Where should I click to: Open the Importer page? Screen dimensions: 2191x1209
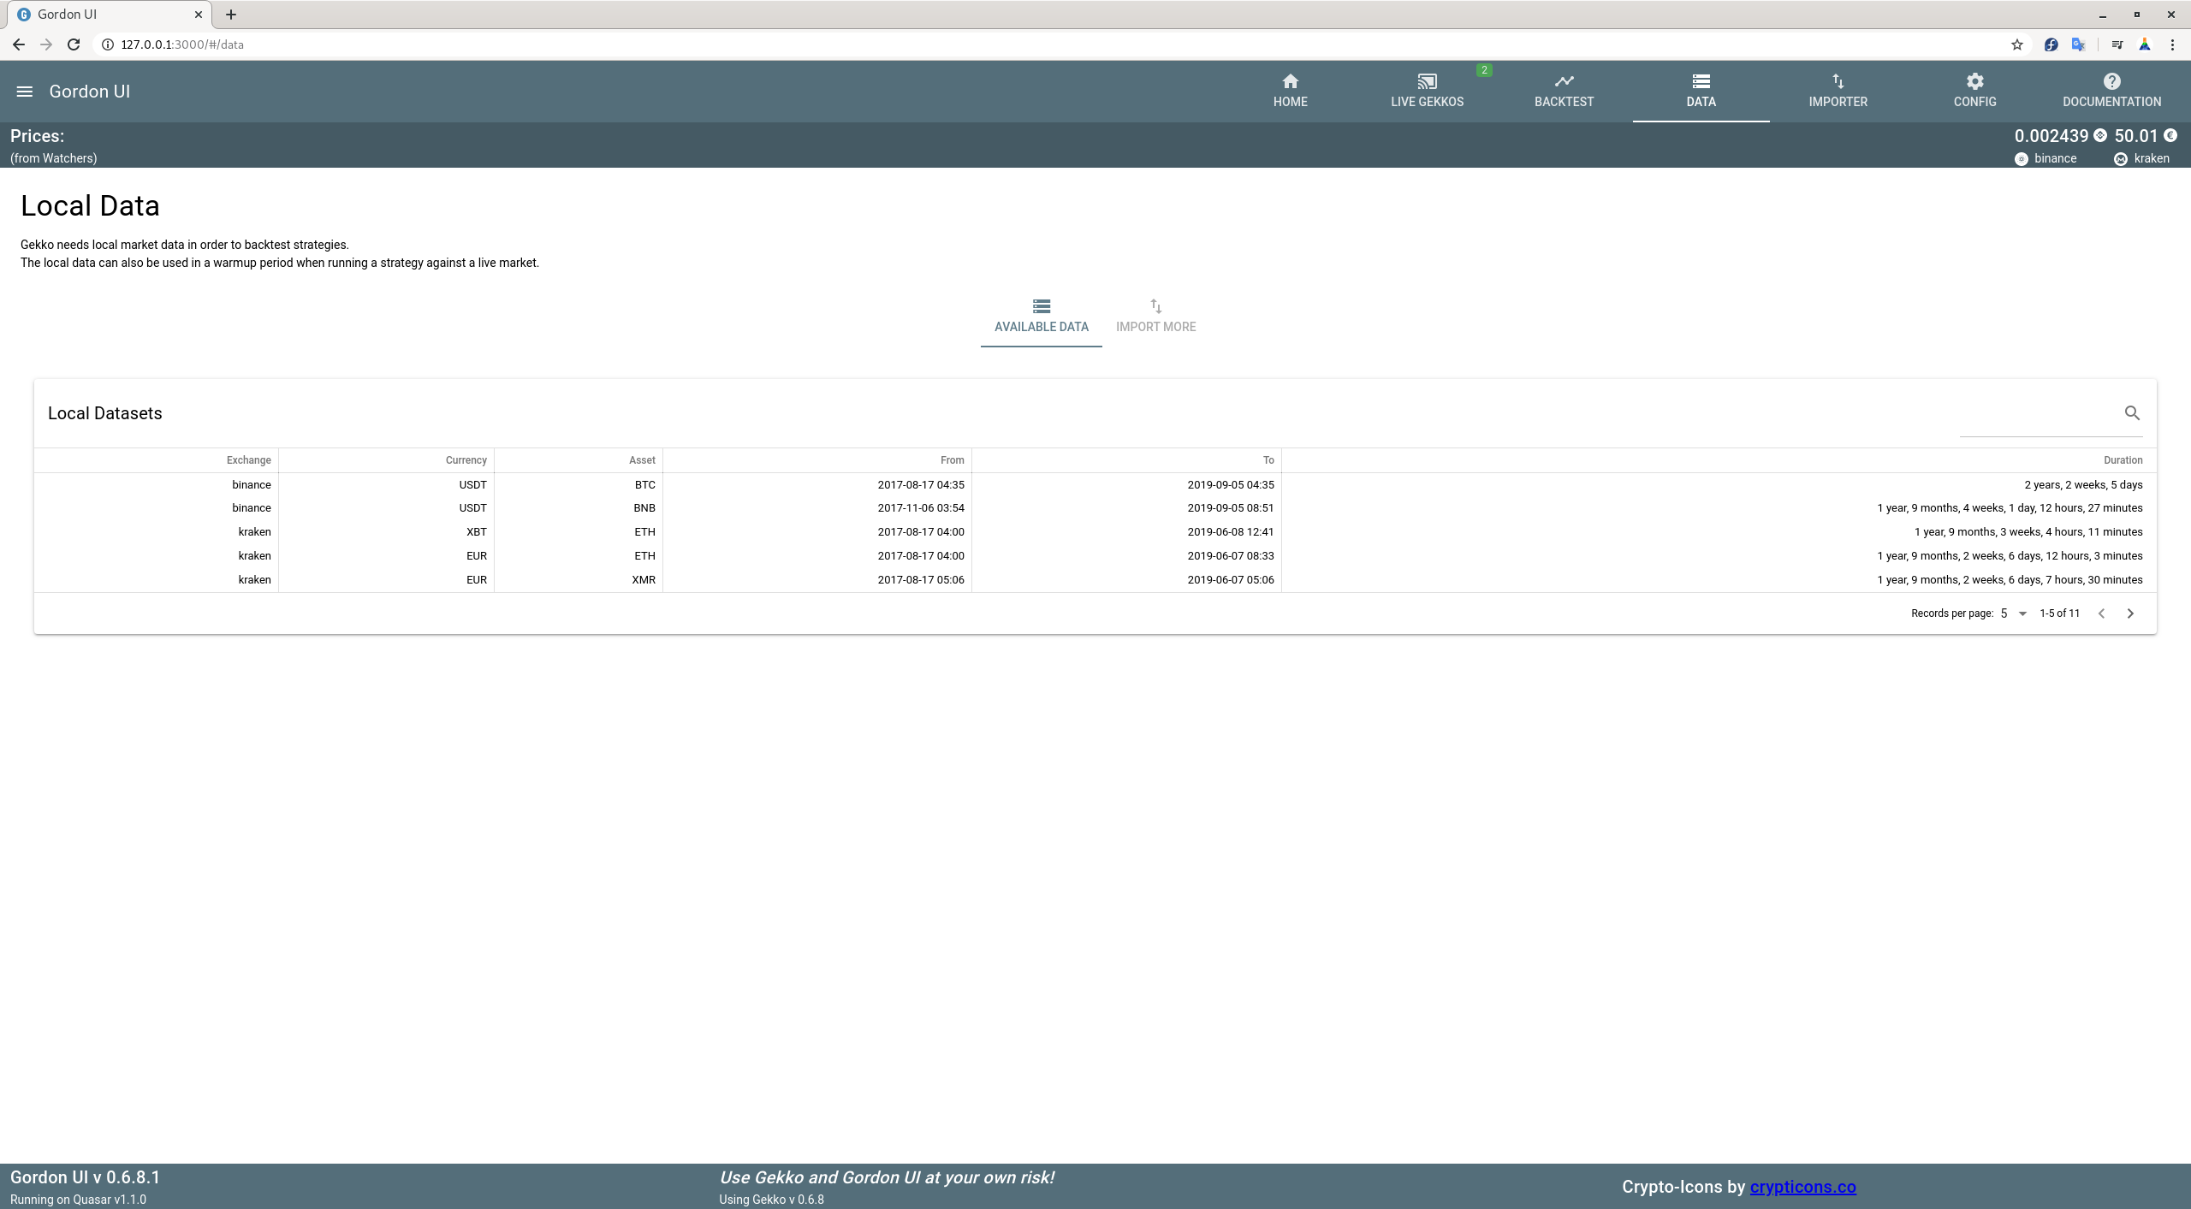(x=1838, y=91)
